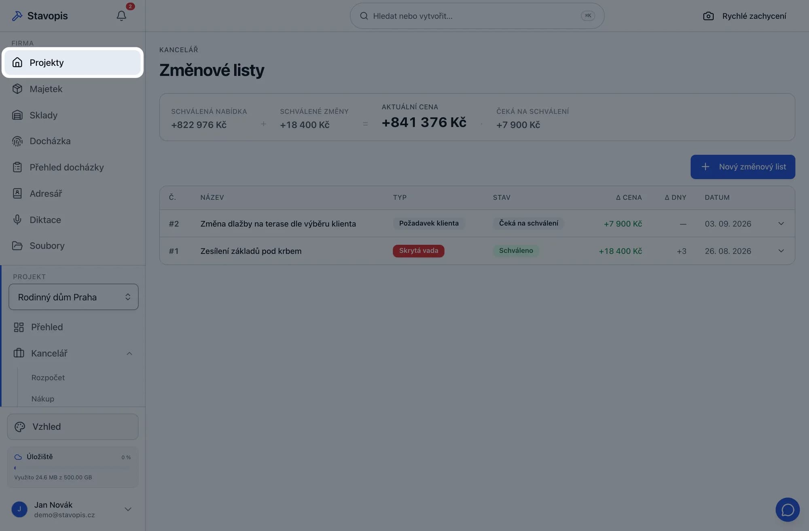Image resolution: width=809 pixels, height=531 pixels.
Task: Open notifications bell icon
Action: point(121,16)
